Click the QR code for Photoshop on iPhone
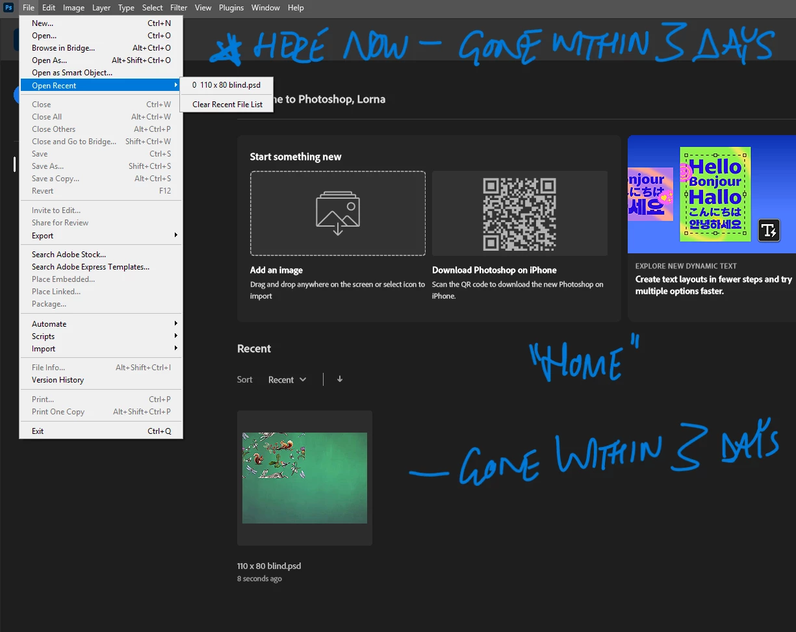796x632 pixels. [519, 214]
